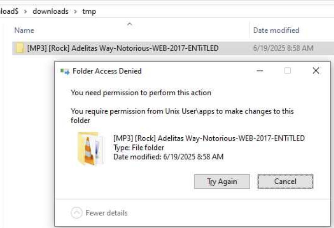Click the Fewer details chevron circle icon
Image resolution: width=334 pixels, height=228 pixels.
77,212
